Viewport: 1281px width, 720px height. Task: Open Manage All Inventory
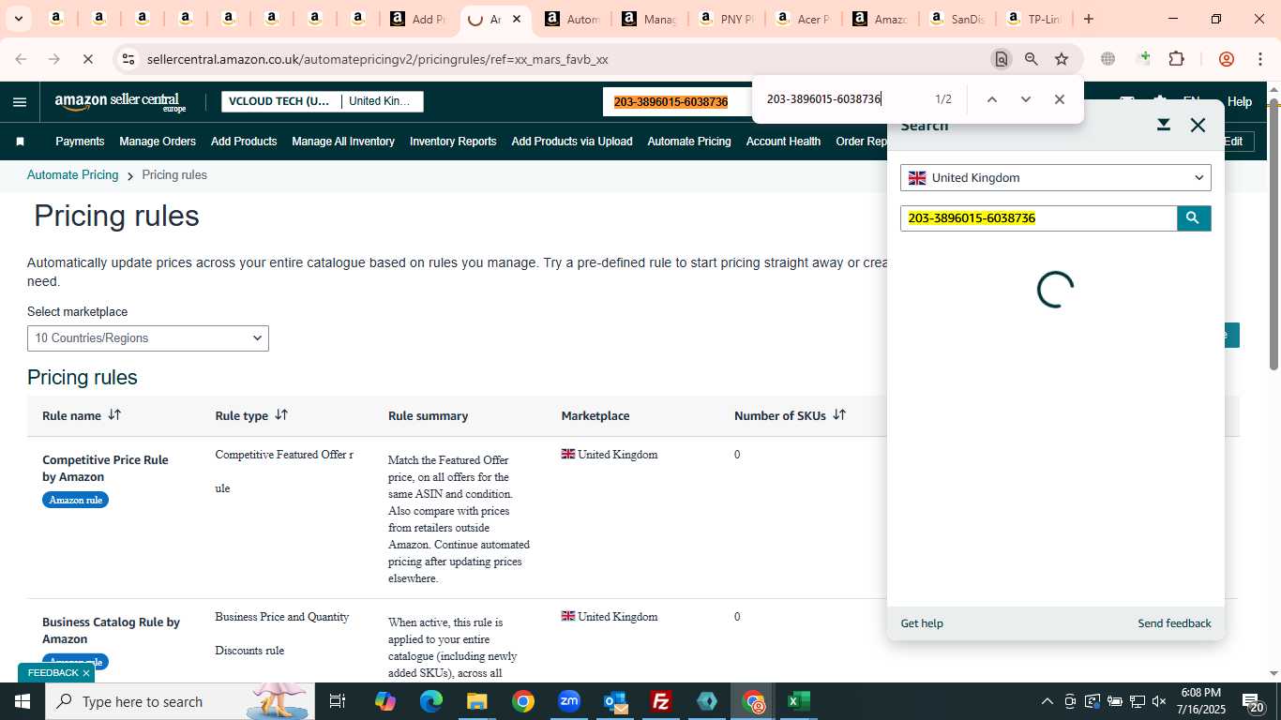(343, 142)
